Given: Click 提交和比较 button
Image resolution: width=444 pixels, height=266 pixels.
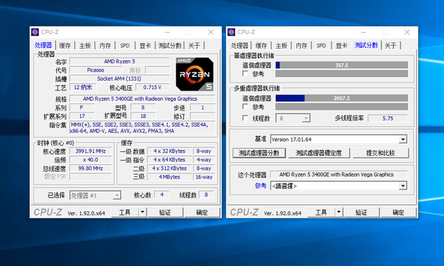Looking at the screenshot, I should coord(380,153).
